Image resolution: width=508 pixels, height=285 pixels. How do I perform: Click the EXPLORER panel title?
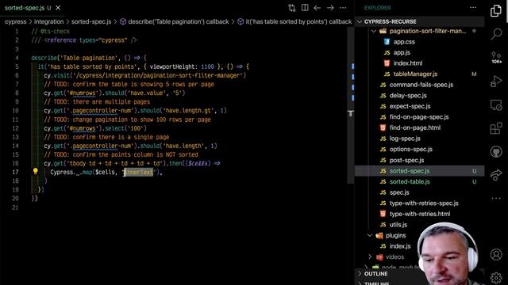point(378,8)
